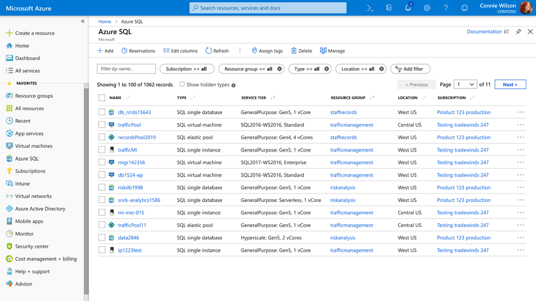Click the Resource groups sidebar icon
Image resolution: width=536 pixels, height=301 pixels.
9,96
